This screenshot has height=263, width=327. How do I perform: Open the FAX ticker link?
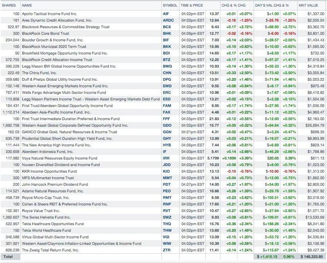point(167,112)
